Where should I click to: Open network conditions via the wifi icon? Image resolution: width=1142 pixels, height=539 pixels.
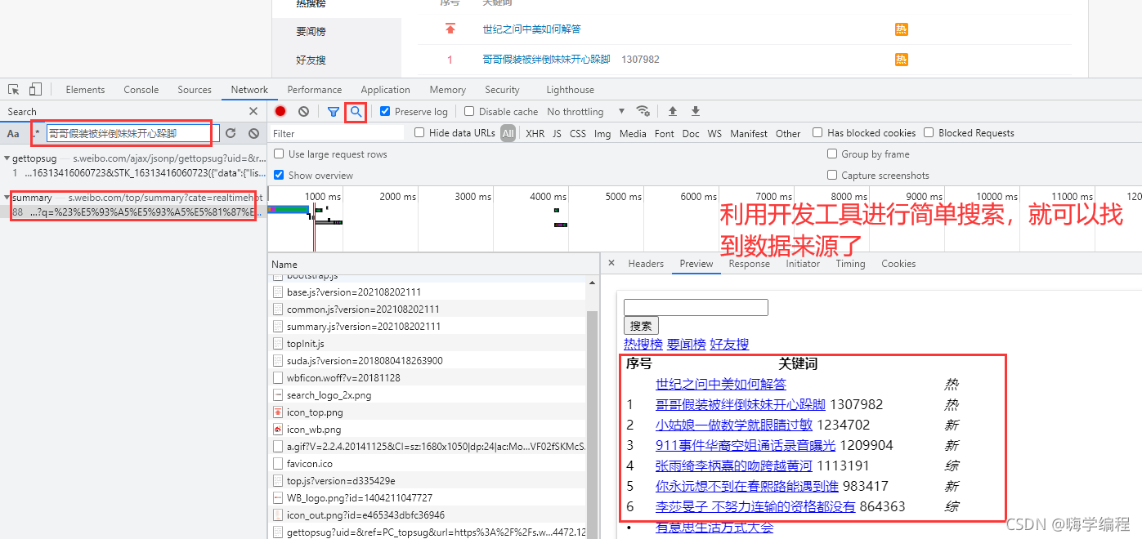tap(643, 111)
